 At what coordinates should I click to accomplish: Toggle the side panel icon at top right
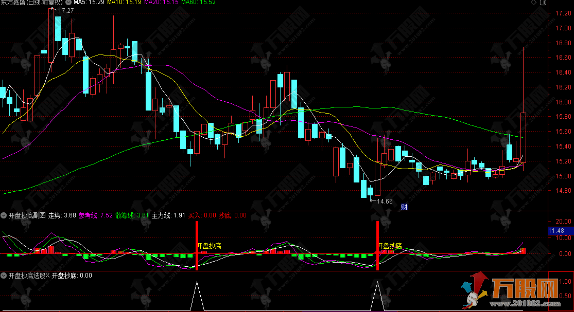[543, 2]
